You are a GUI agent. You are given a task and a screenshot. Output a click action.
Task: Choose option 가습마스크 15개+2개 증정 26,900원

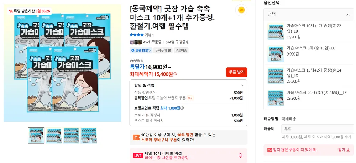309,76
